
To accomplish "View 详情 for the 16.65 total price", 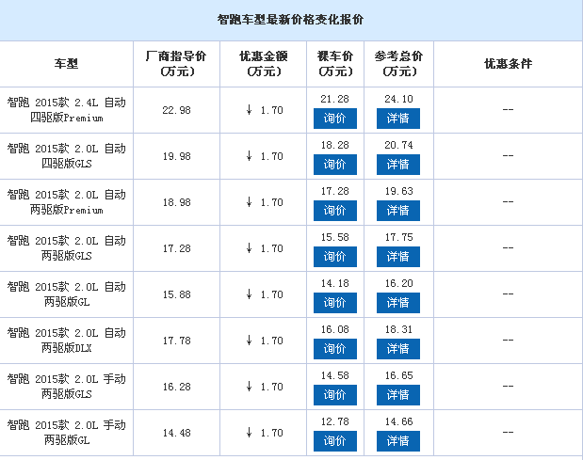I will 398,395.
